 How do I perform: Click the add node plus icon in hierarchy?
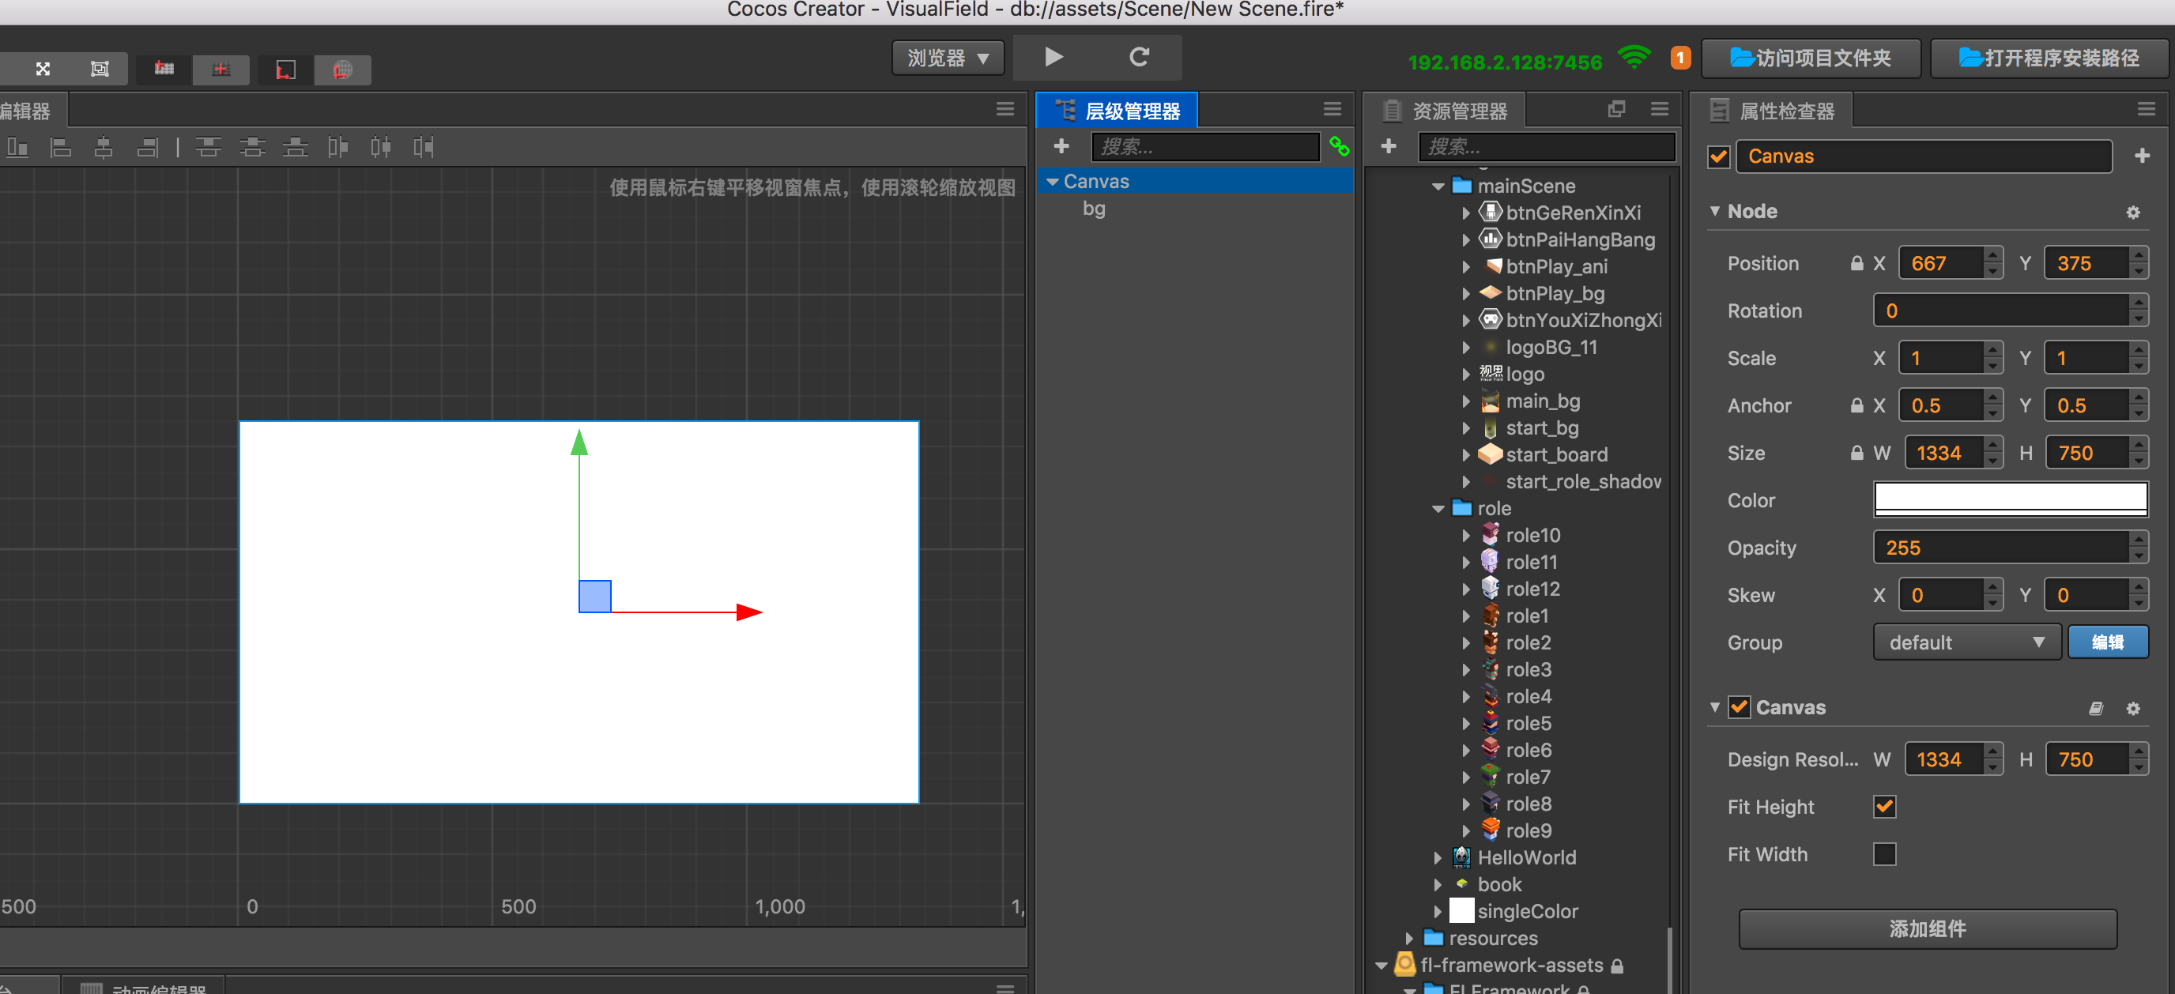pos(1061,147)
